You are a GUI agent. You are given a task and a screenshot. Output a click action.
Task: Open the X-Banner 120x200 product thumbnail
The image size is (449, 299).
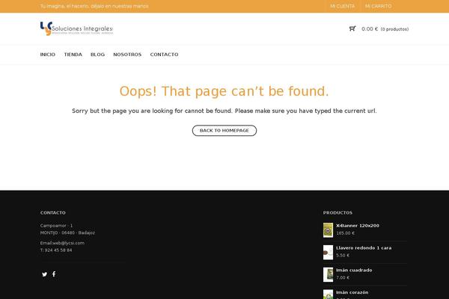[329, 230]
